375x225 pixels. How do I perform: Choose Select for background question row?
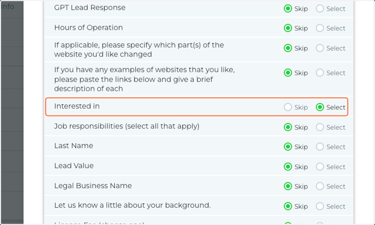point(320,206)
